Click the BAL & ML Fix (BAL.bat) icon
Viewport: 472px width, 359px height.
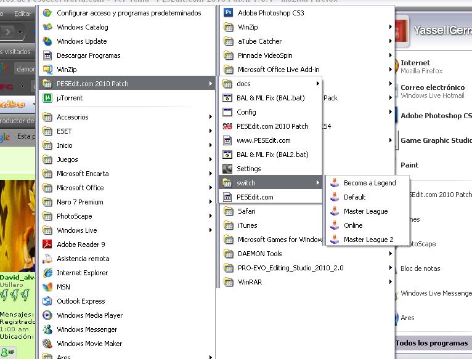coord(227,98)
